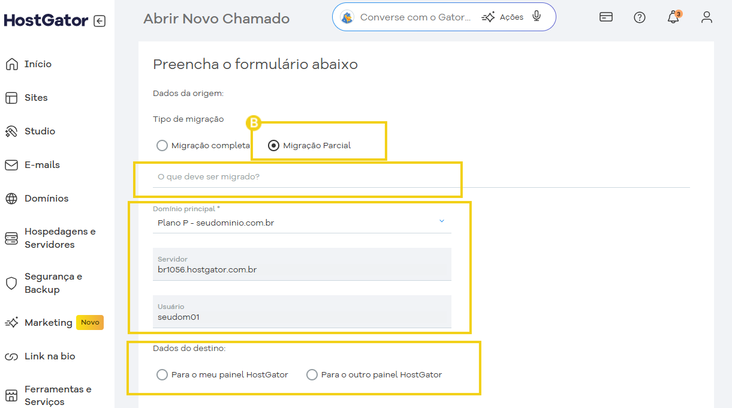
Task: Click the credit card billing icon
Action: [x=606, y=17]
